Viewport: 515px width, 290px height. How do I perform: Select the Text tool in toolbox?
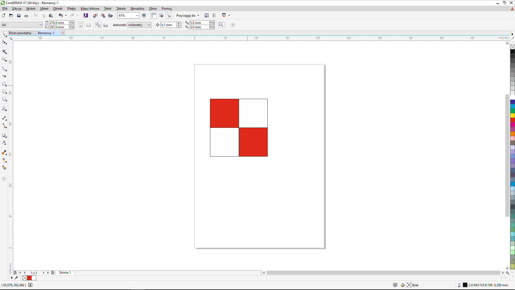coord(4,109)
